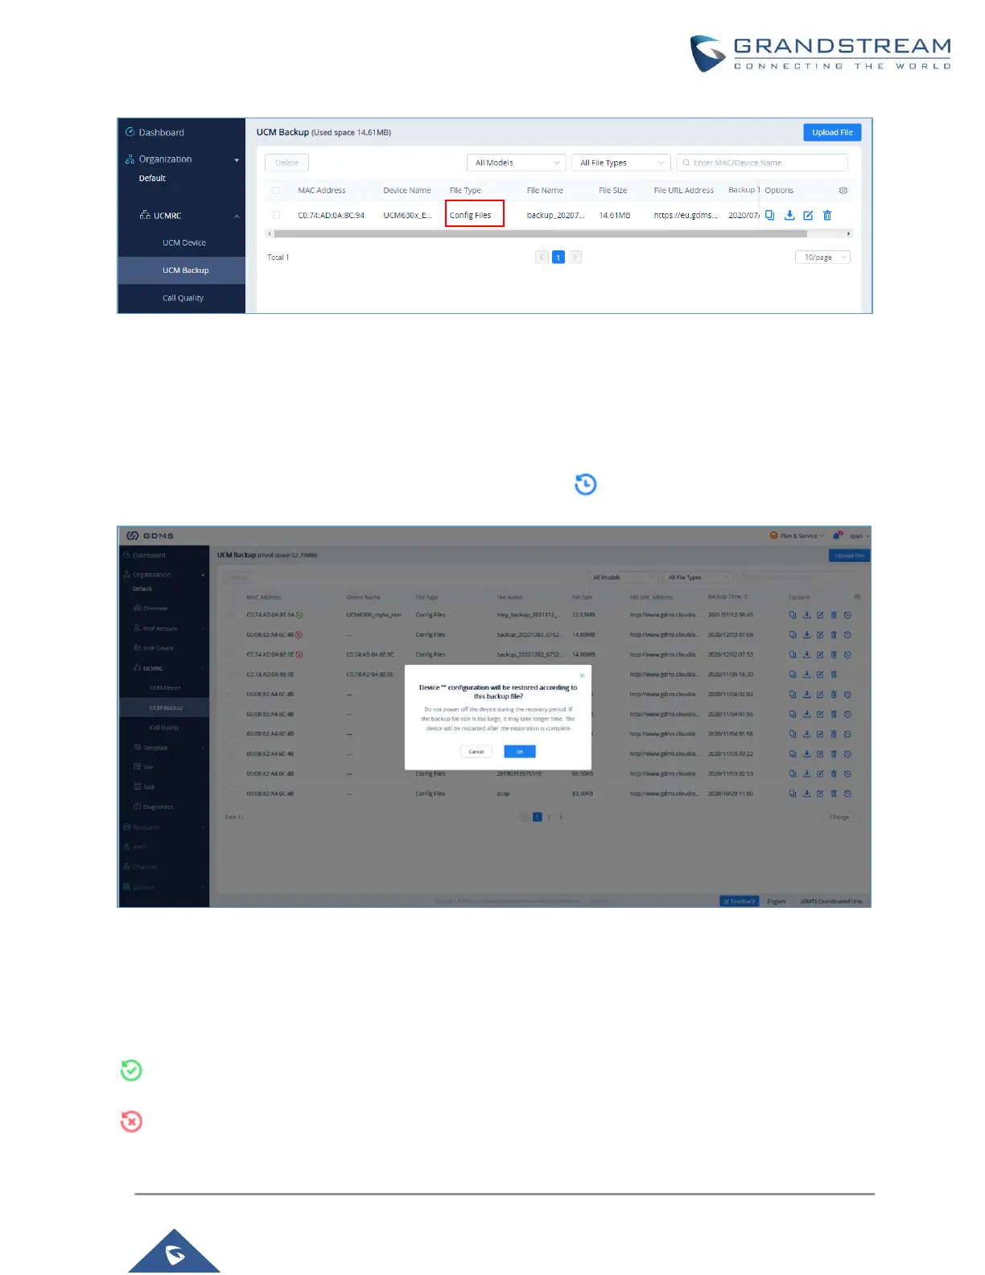Screen dimensions: 985x1275
Task: Trash icon in upper screenshot's C0:74:AD:0A:8C:94 row
Action: point(827,215)
